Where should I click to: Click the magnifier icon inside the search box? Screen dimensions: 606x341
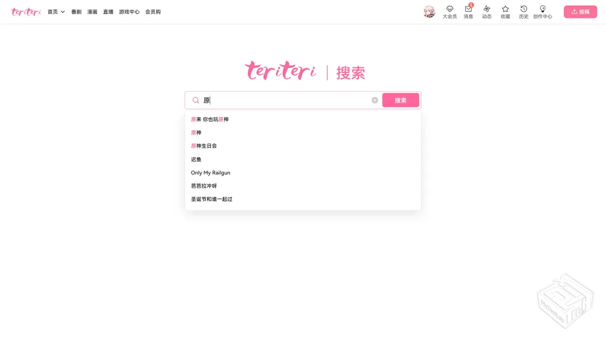tap(195, 100)
